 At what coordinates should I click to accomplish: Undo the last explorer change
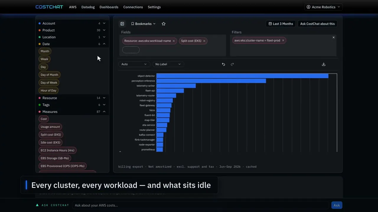[224, 64]
